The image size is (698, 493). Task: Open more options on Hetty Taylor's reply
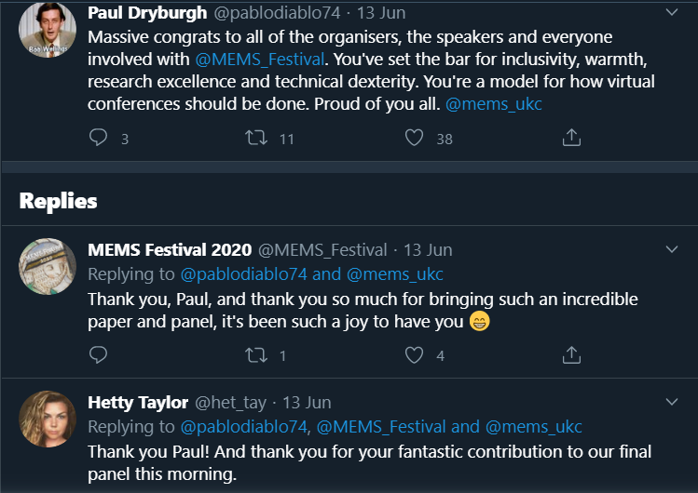tap(672, 402)
